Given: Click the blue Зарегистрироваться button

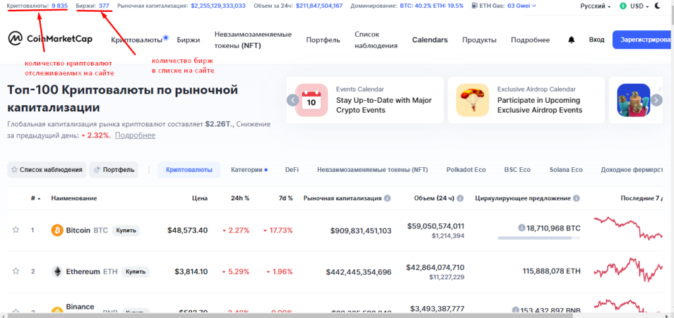Looking at the screenshot, I should point(643,40).
